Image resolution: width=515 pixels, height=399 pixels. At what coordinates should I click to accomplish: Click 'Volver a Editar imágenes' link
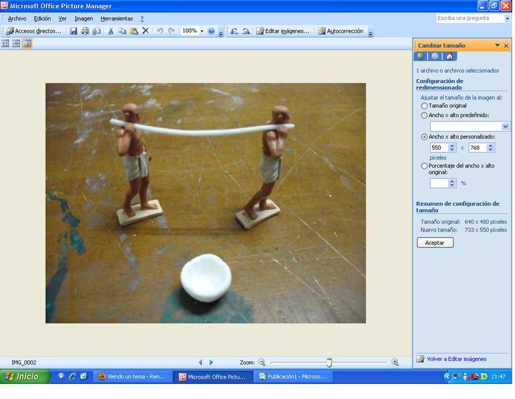(x=456, y=359)
